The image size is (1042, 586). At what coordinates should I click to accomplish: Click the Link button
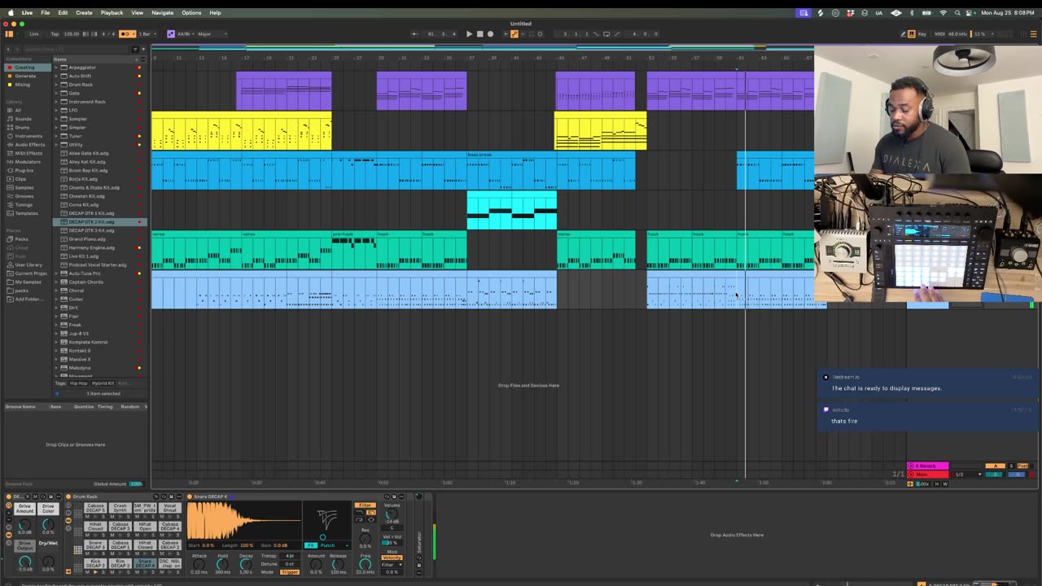[x=34, y=34]
